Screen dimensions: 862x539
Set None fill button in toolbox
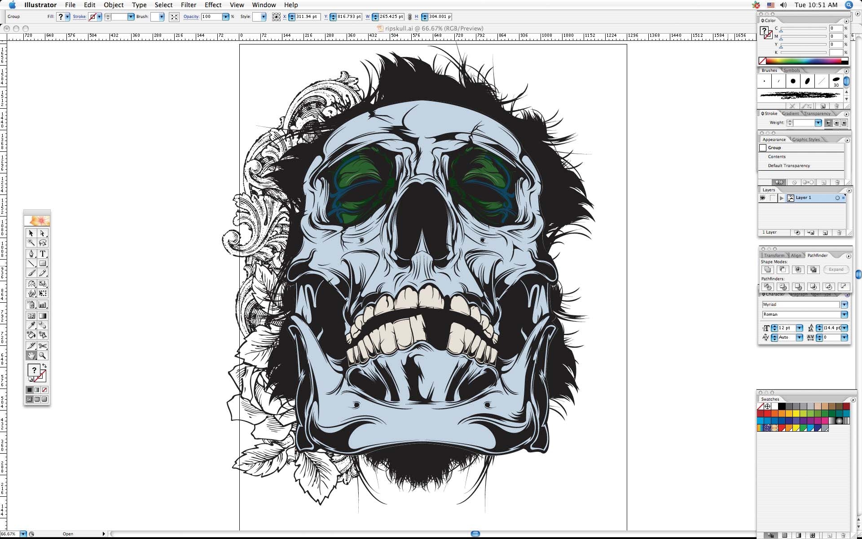(x=44, y=390)
